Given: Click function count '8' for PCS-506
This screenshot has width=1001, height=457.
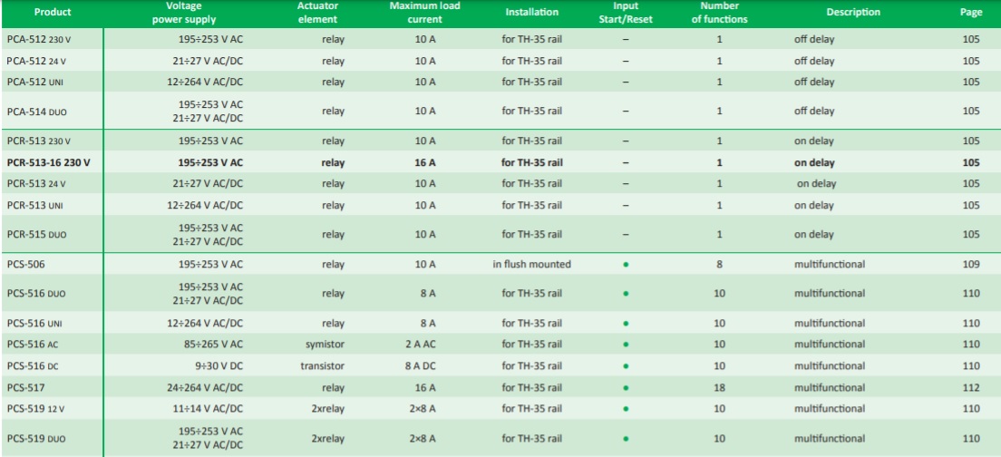Looking at the screenshot, I should 720,264.
